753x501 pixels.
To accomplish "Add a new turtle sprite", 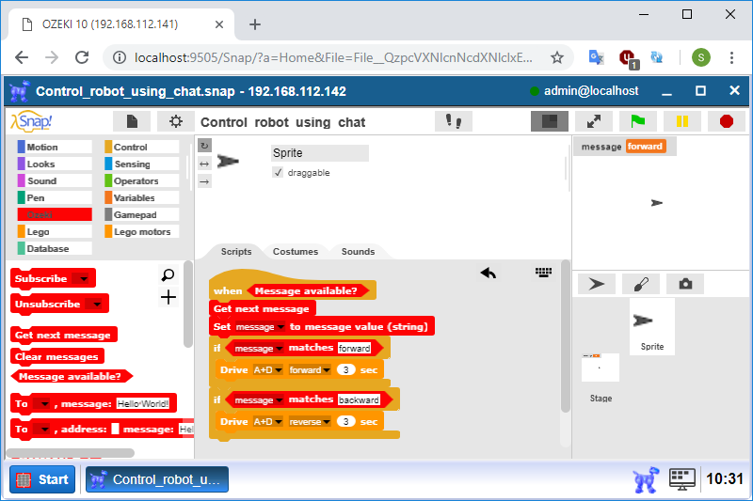I will [x=597, y=284].
